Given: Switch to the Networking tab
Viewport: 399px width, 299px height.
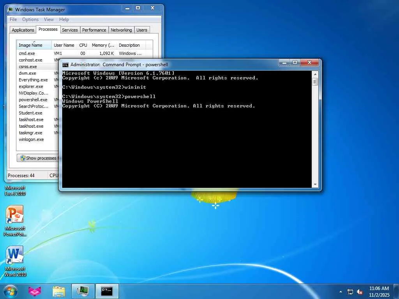Looking at the screenshot, I should click(121, 30).
